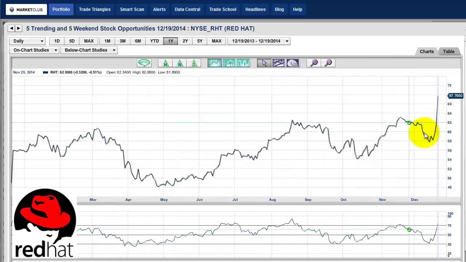Open the Headlines menu

point(256,9)
